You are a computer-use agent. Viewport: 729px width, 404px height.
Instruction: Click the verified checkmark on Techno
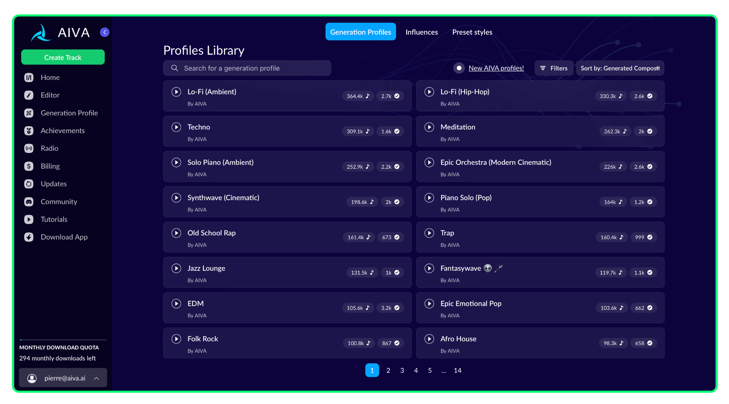click(x=397, y=132)
